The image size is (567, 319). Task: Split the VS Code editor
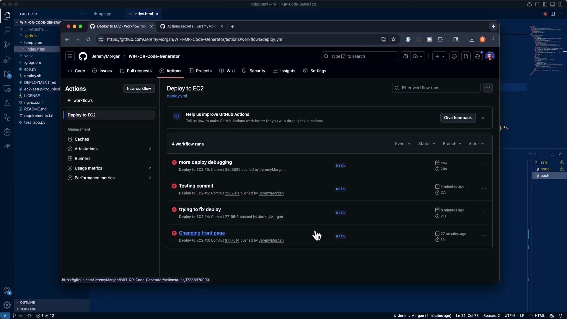point(553,14)
